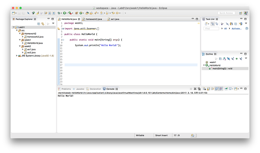The image size is (260, 153).
Task: Click the Previous Annotation toolbar icon
Action: [x=107, y=13]
